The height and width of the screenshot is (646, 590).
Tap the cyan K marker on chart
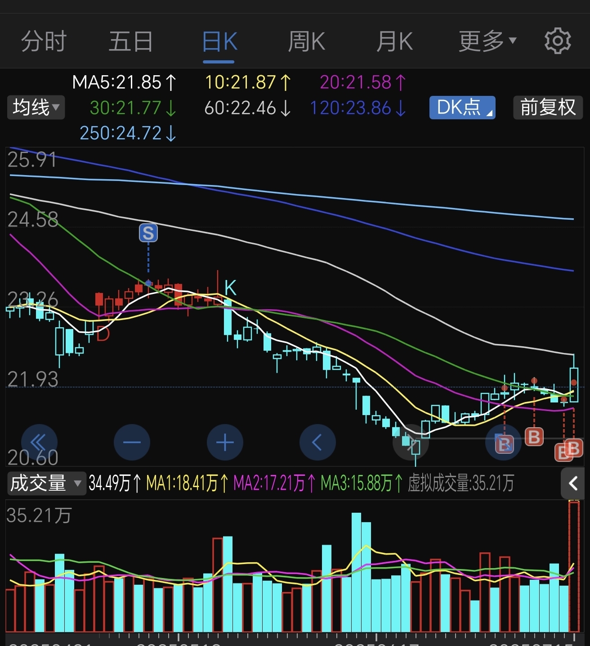[x=230, y=288]
